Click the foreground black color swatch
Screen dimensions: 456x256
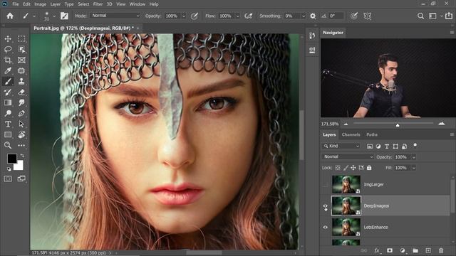tap(12, 158)
